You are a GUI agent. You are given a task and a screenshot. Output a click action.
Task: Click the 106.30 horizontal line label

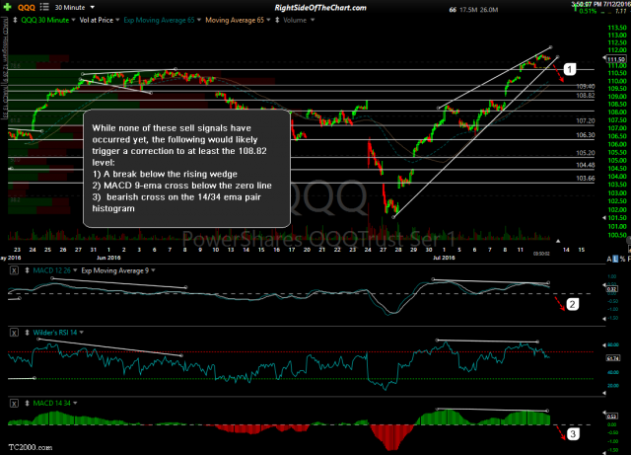coord(586,135)
